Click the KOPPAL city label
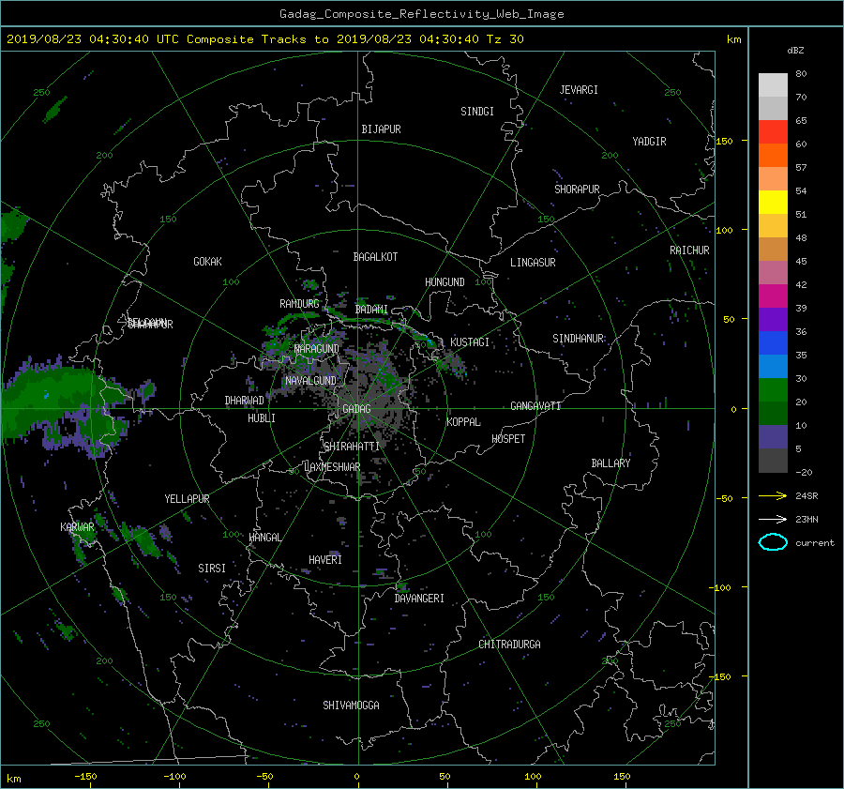 click(463, 422)
